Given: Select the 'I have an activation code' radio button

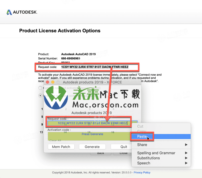Looking at the screenshot, I should tap(40, 95).
